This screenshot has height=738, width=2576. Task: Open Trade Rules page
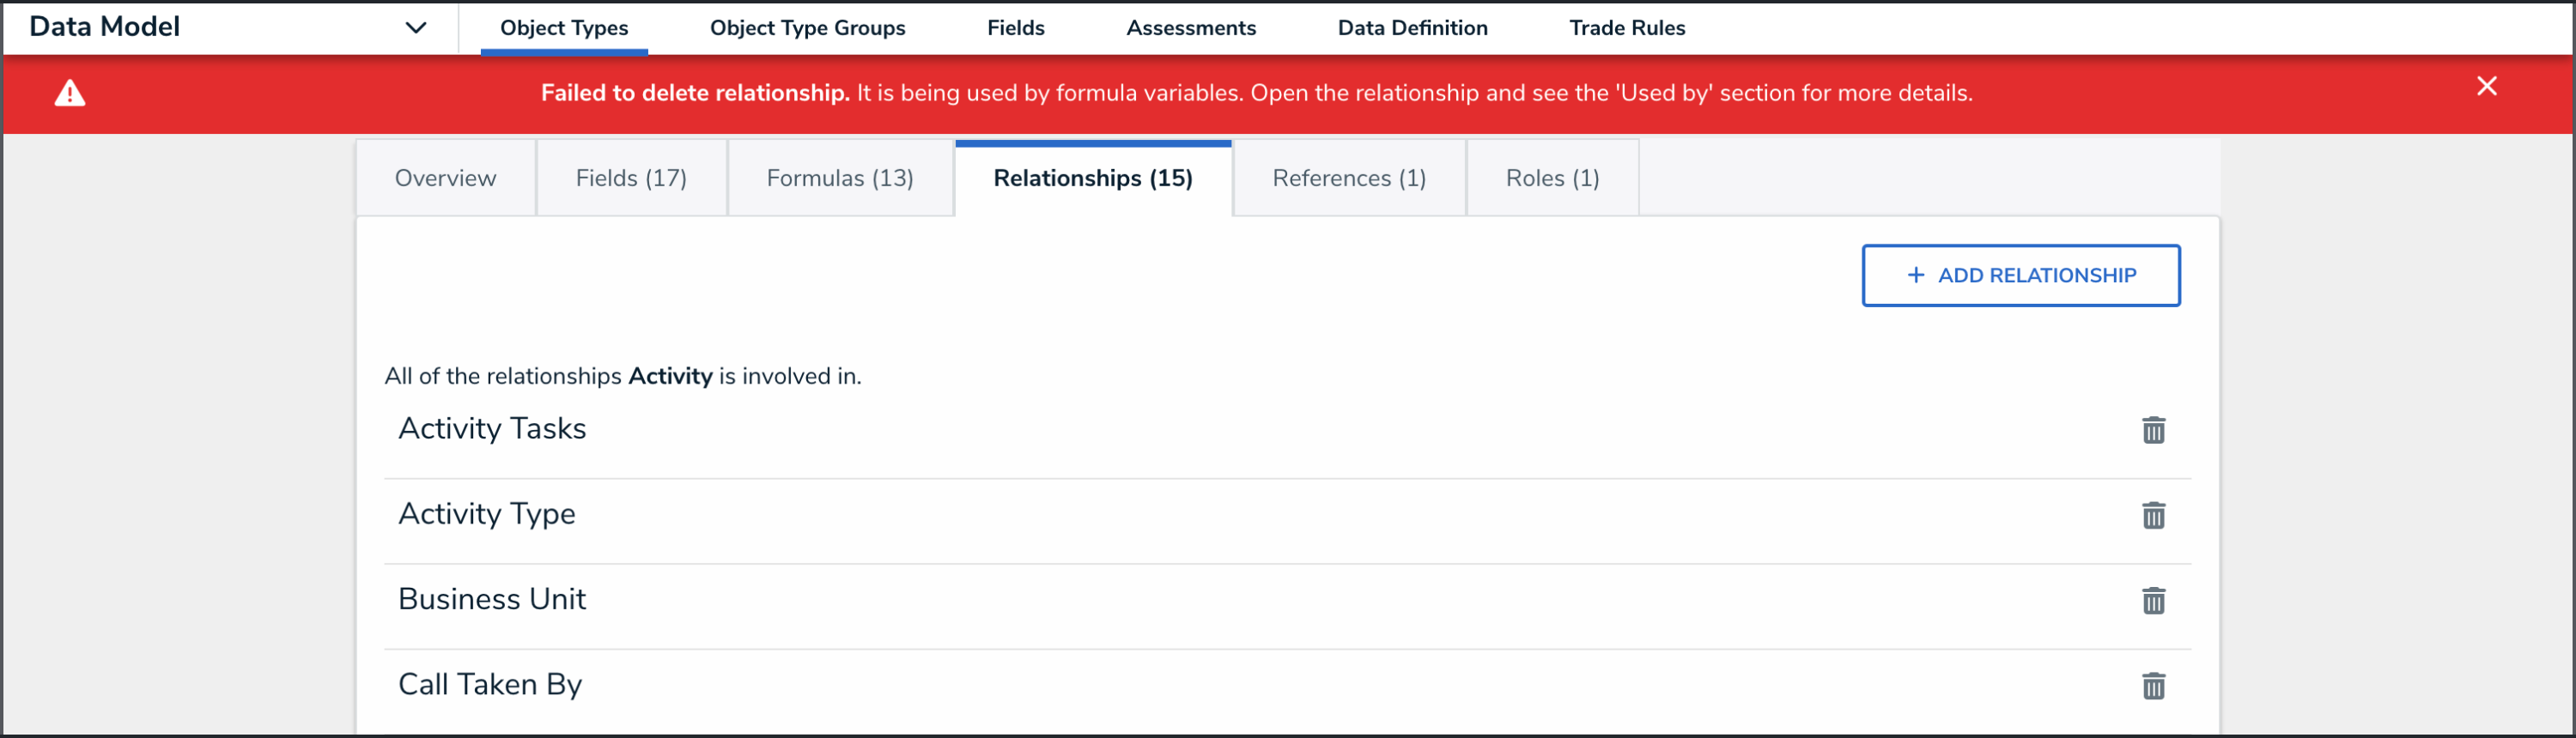point(1626,28)
